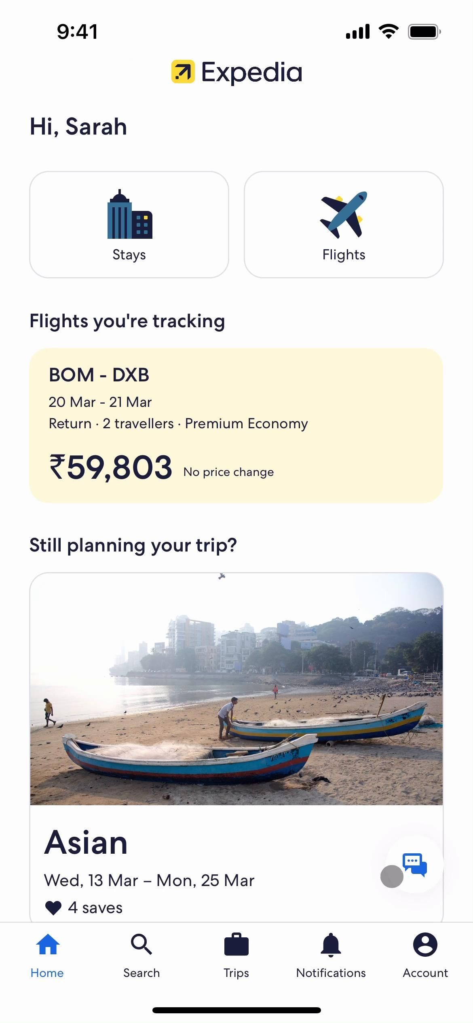Tap the Notifications bell icon
Viewport: 473px width, 1023px height.
tap(331, 945)
